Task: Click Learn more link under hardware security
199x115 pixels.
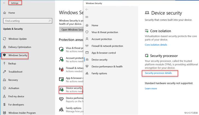Action: pyautogui.click(x=151, y=88)
